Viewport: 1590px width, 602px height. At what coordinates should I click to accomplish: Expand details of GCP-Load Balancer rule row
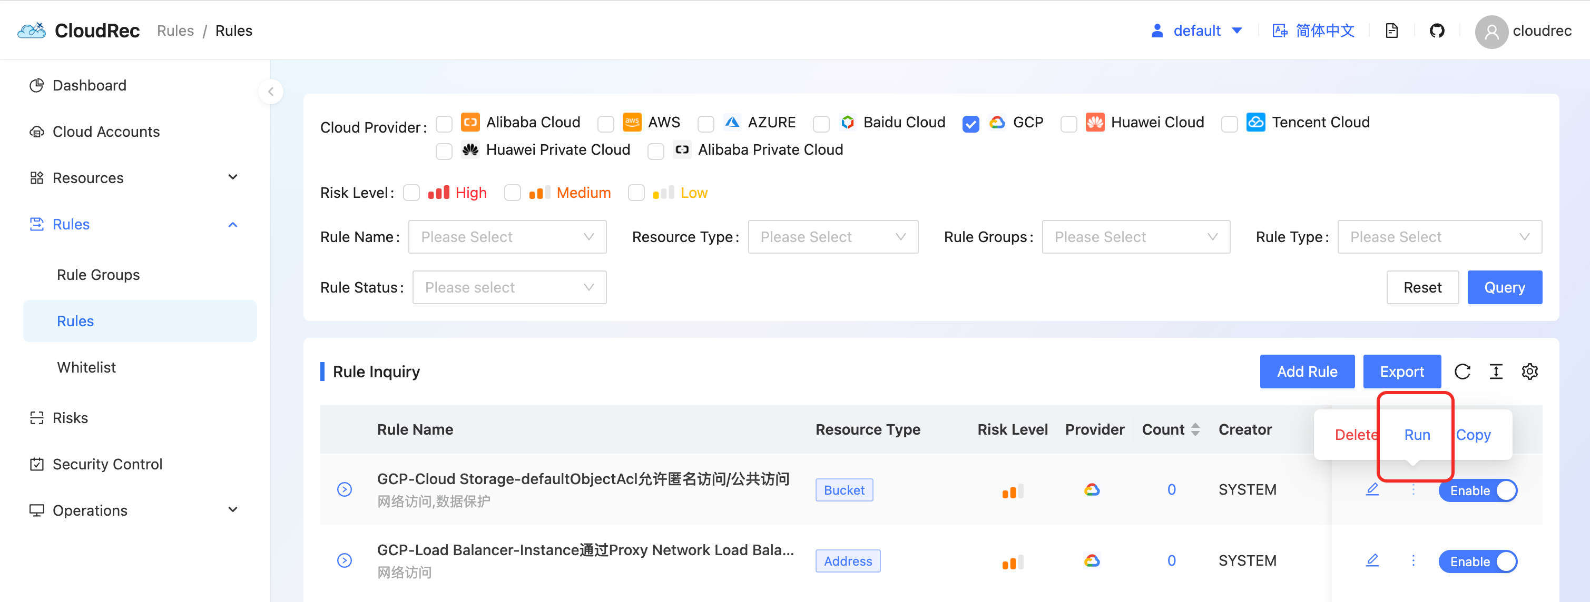pos(345,560)
